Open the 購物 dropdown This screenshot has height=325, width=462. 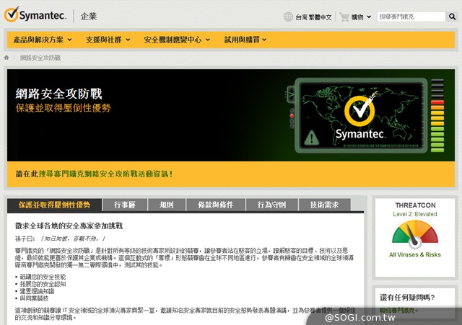tap(361, 17)
